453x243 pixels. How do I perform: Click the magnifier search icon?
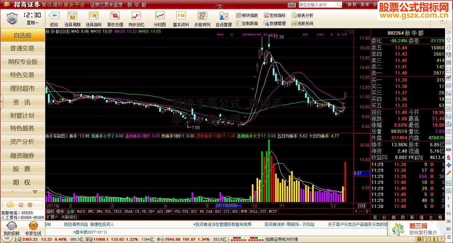pyautogui.click(x=339, y=5)
